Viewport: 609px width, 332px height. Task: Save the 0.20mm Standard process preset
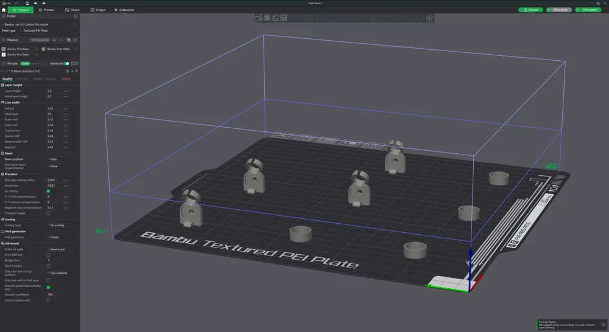tap(68, 71)
